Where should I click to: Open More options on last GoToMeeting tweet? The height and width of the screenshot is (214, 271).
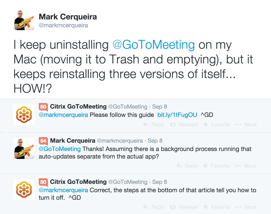tap(246, 207)
